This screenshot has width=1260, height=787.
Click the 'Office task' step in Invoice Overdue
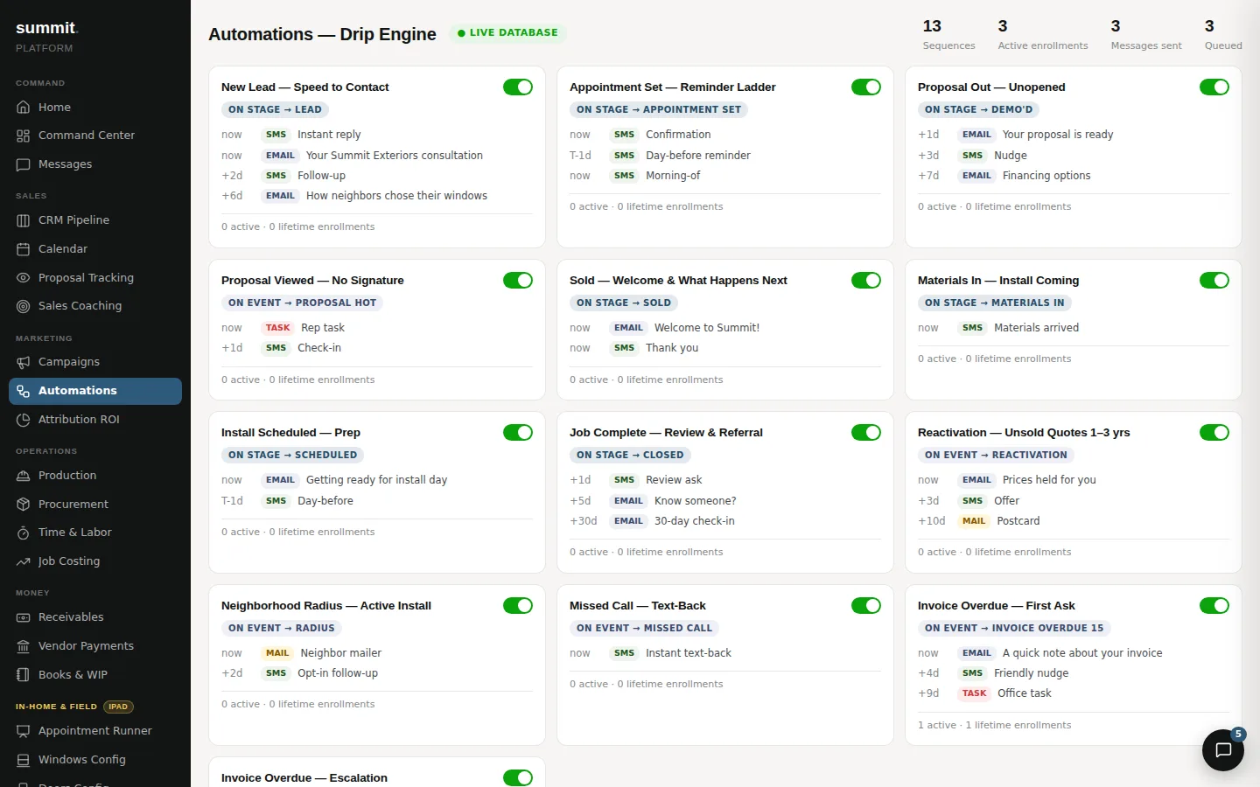coord(1073,693)
